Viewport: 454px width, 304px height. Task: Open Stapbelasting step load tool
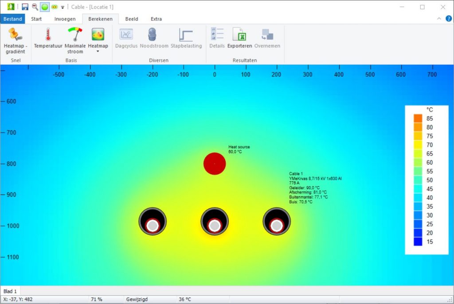[x=186, y=38]
